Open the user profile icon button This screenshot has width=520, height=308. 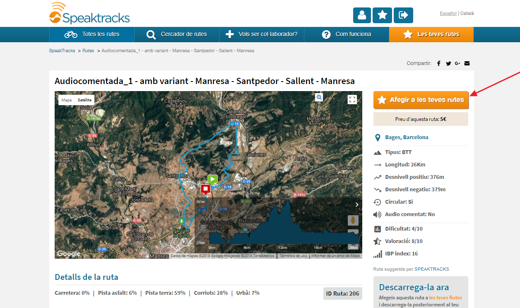(x=362, y=15)
